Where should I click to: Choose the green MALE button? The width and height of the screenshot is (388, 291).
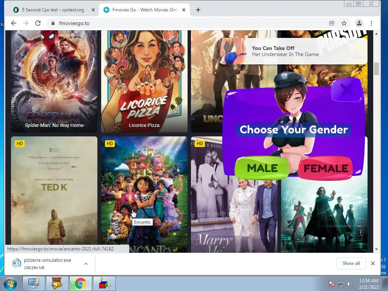[262, 168]
